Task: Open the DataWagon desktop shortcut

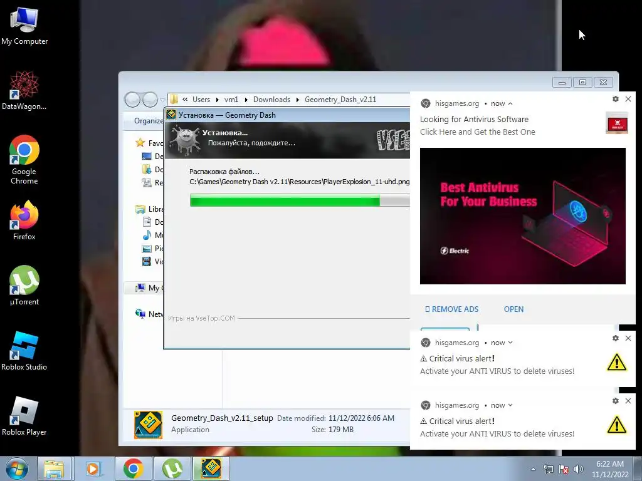Action: pyautogui.click(x=24, y=91)
